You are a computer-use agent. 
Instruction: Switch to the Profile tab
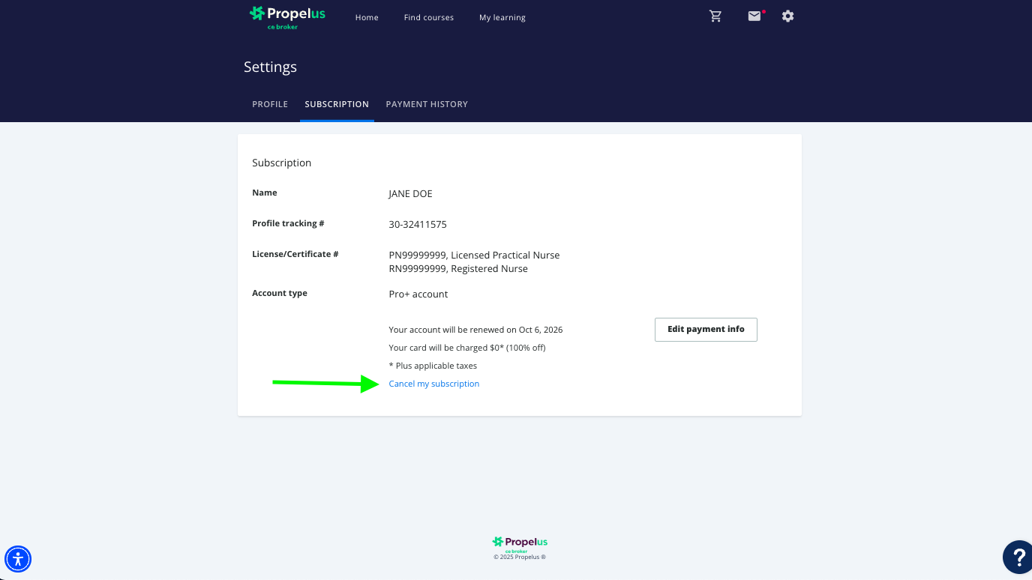point(270,104)
